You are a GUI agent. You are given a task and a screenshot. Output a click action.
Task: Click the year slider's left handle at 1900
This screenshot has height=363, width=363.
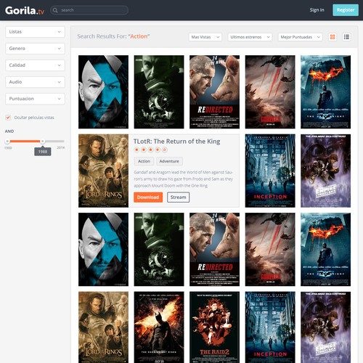[x=7, y=141]
